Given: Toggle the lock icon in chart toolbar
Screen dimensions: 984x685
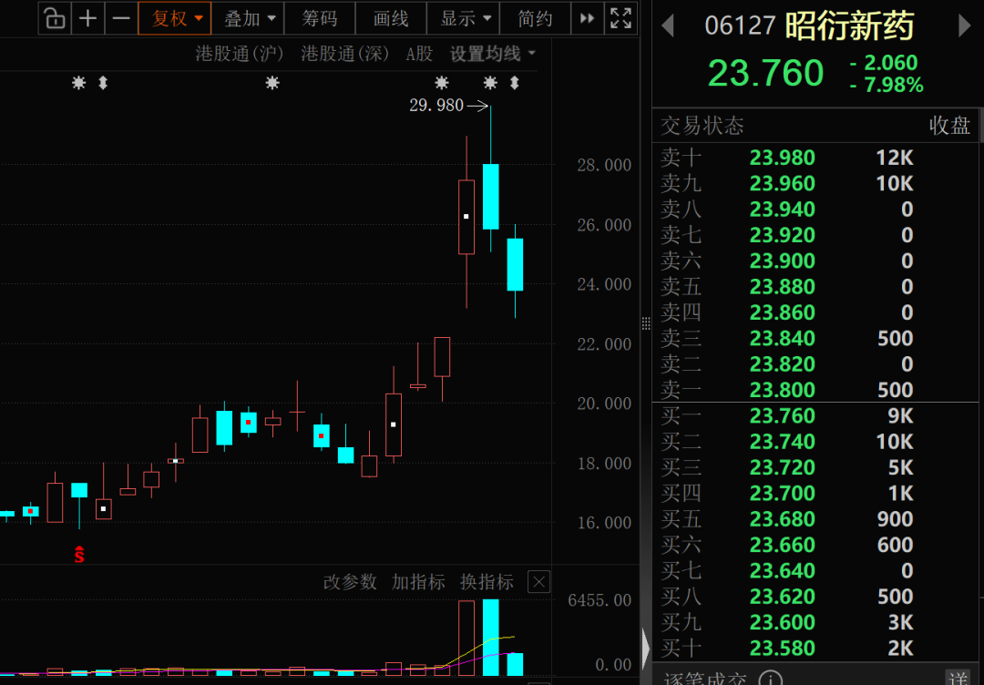Looking at the screenshot, I should click(56, 18).
